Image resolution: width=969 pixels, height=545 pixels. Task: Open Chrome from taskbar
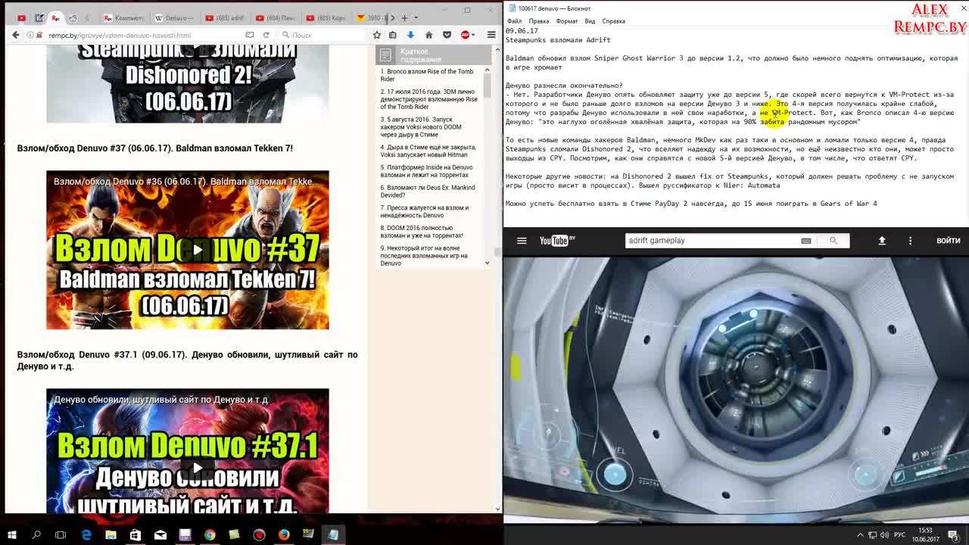210,535
